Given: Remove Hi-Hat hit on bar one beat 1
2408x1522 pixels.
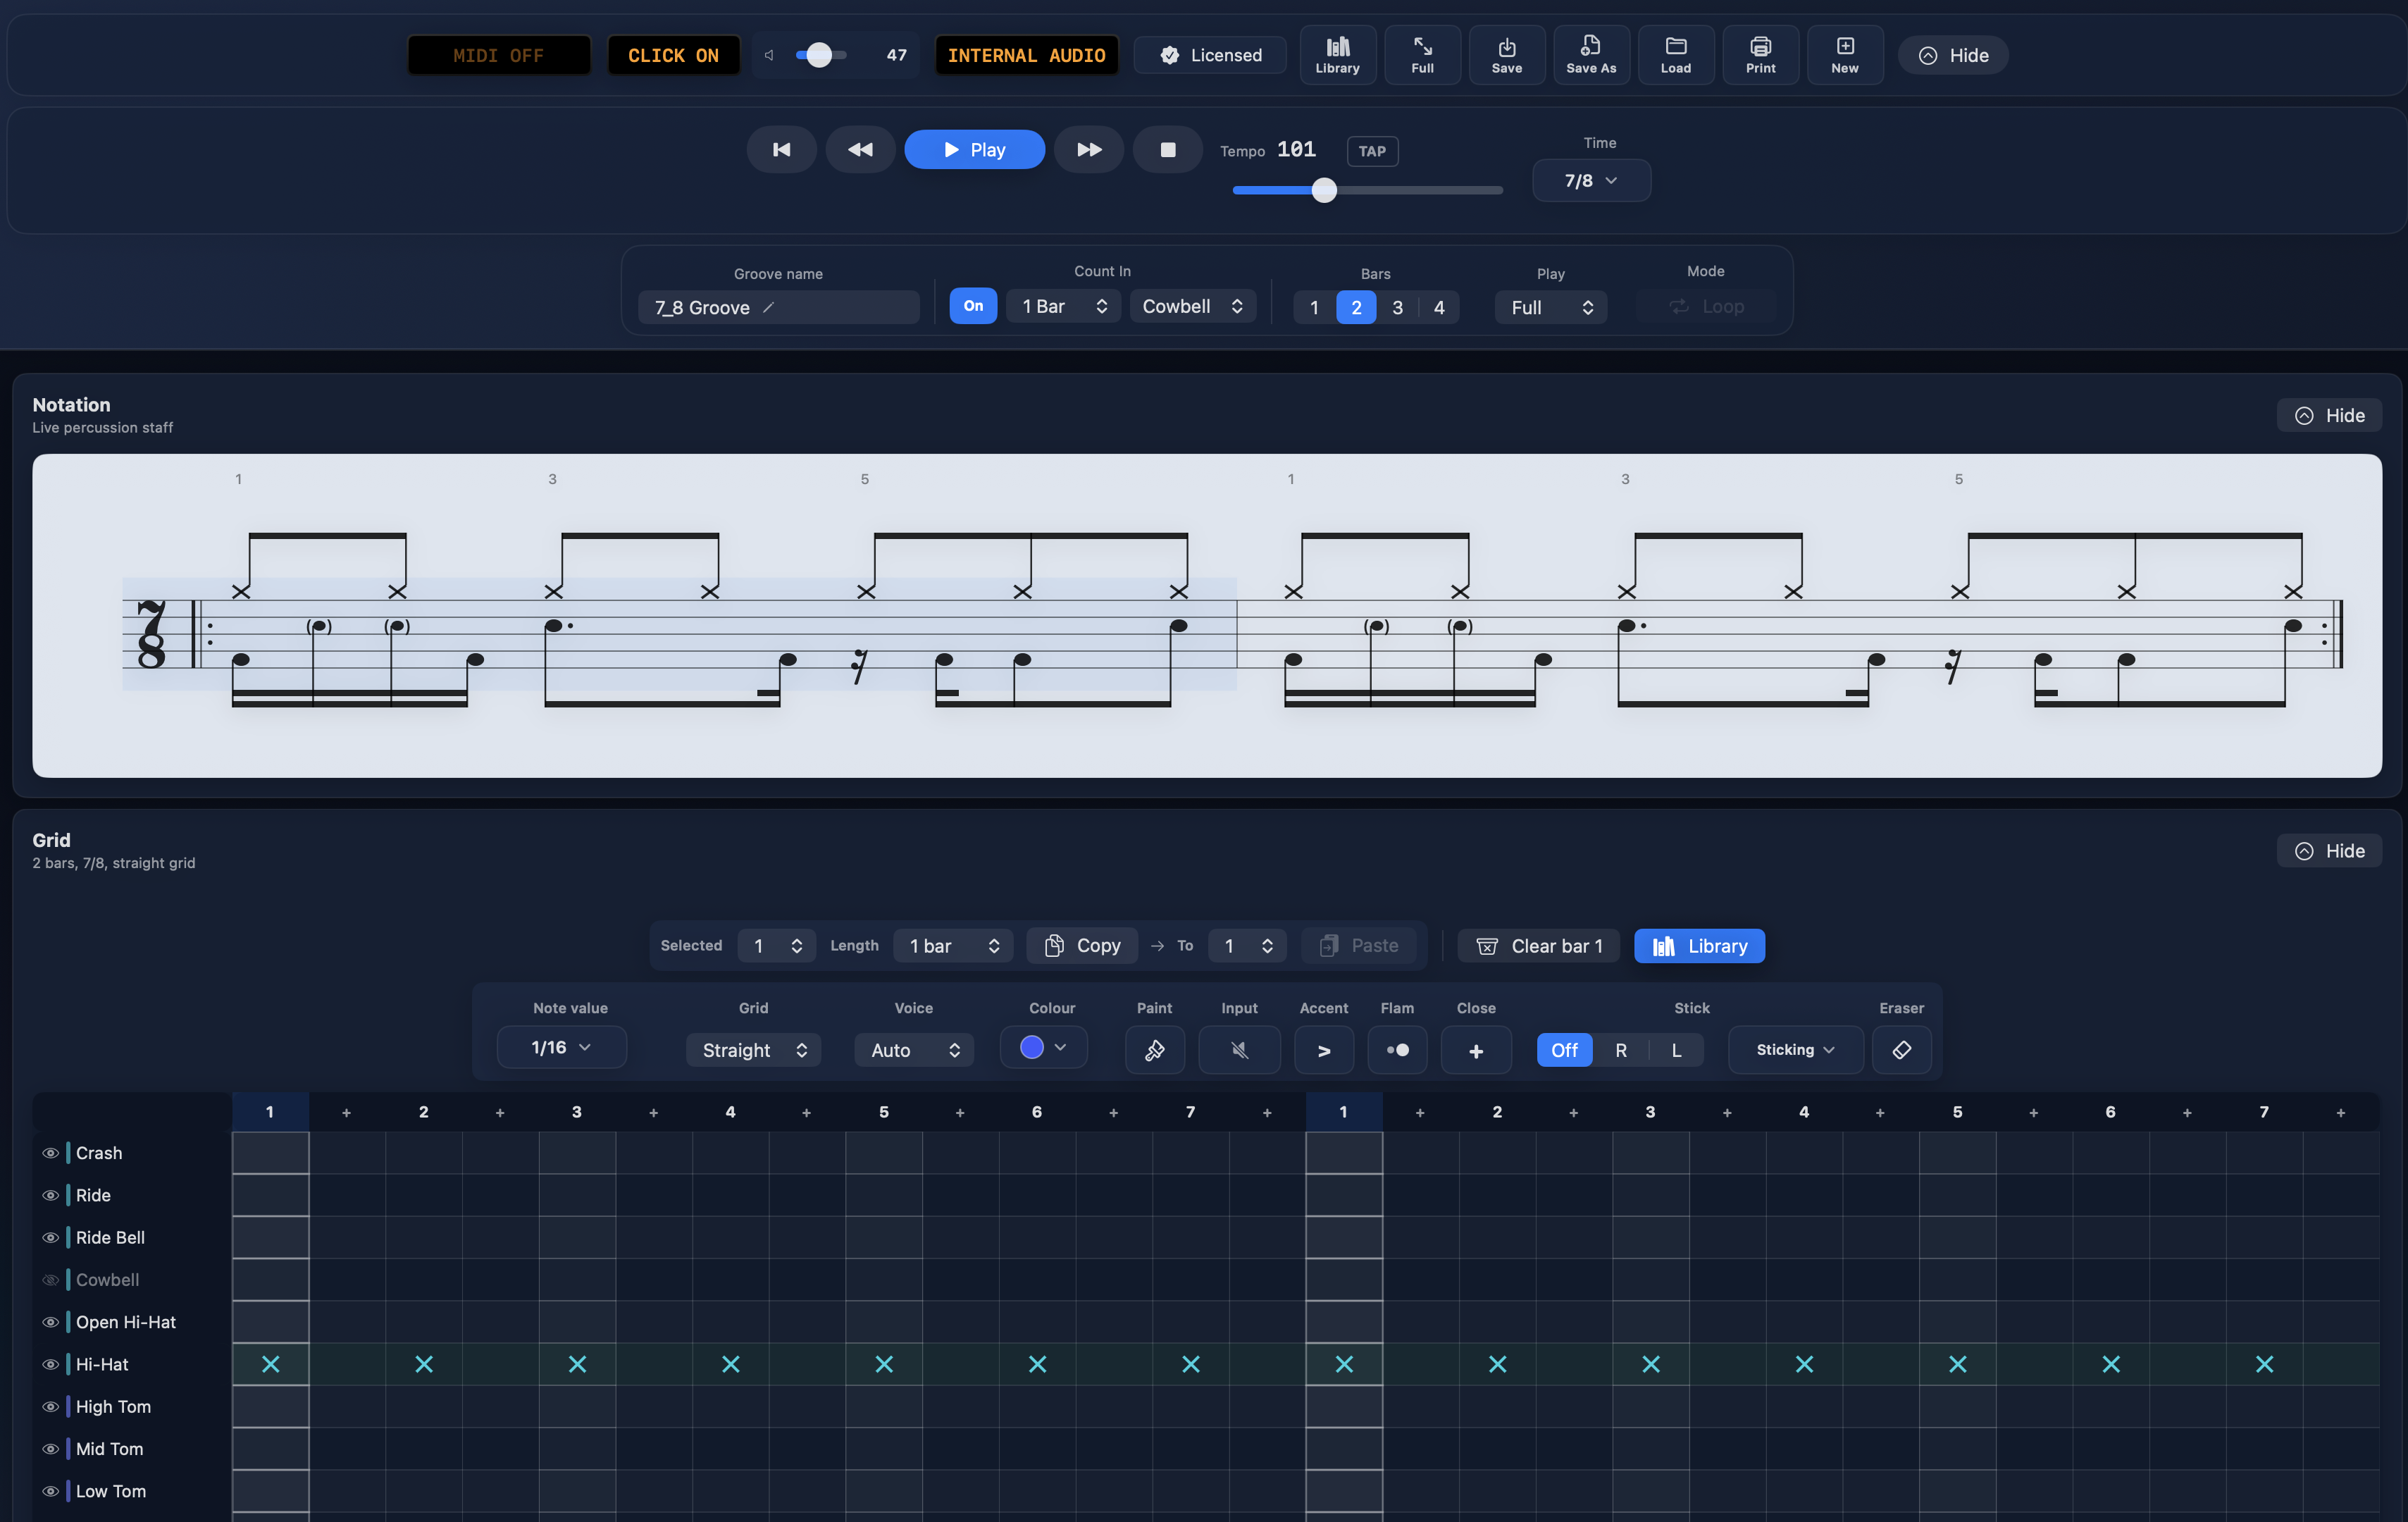Looking at the screenshot, I should pos(270,1364).
